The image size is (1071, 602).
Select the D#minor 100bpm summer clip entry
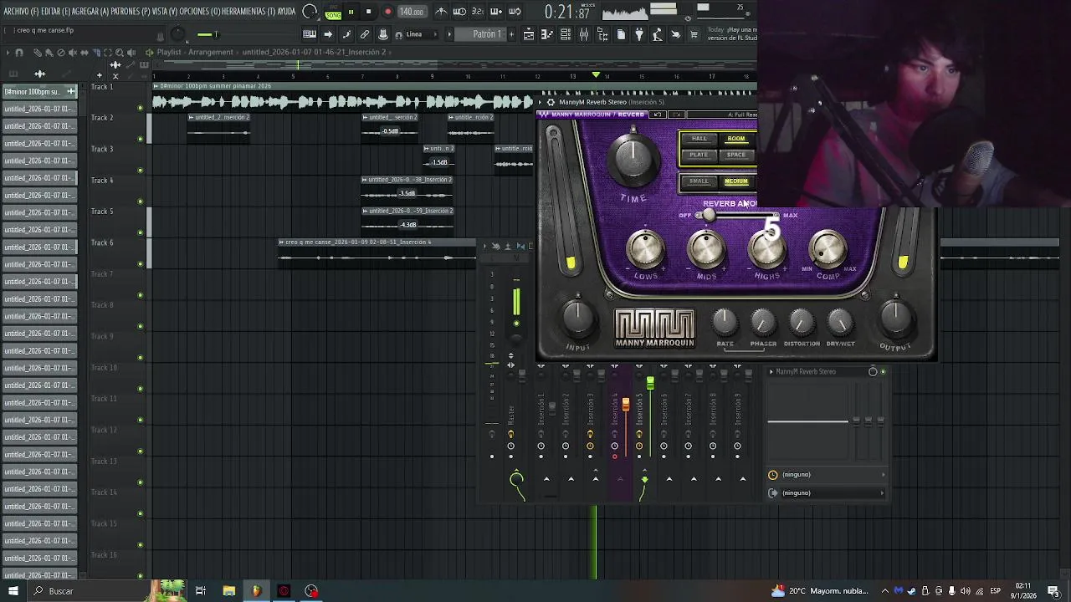[x=39, y=91]
